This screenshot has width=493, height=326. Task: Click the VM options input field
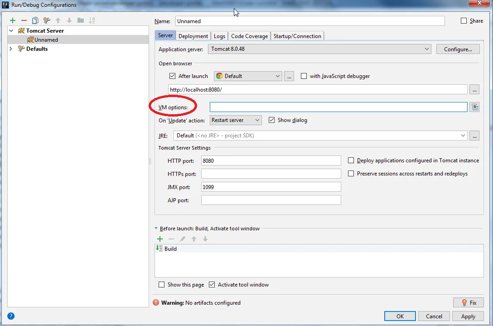338,107
